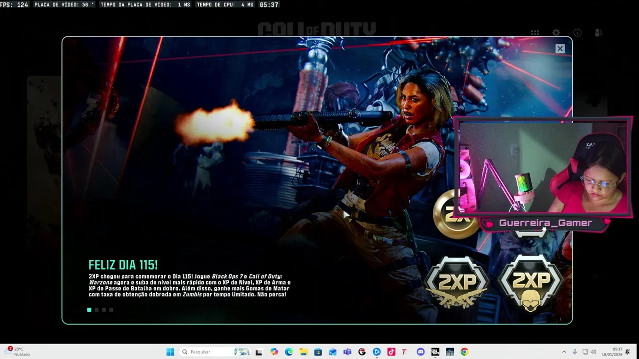Open File Explorer from the taskbar
Image resolution: width=639 pixels, height=359 pixels.
point(303,352)
